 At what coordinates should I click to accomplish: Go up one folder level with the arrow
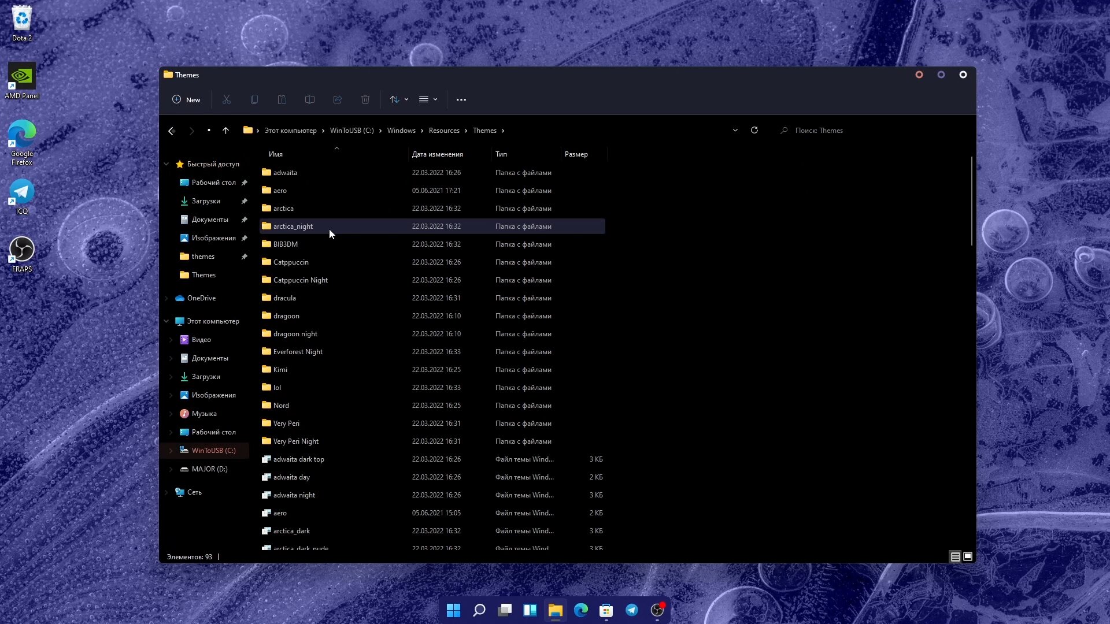(x=225, y=131)
